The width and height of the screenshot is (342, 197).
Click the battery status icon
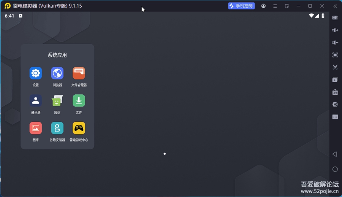click(x=323, y=16)
